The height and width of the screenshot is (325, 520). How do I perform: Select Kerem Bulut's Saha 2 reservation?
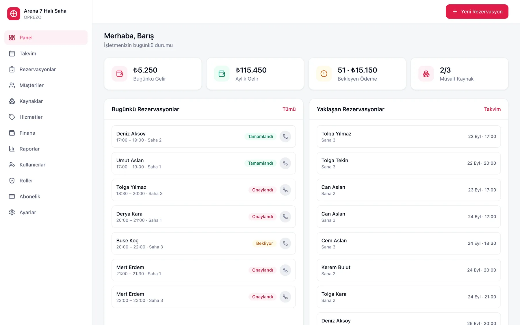point(408,270)
